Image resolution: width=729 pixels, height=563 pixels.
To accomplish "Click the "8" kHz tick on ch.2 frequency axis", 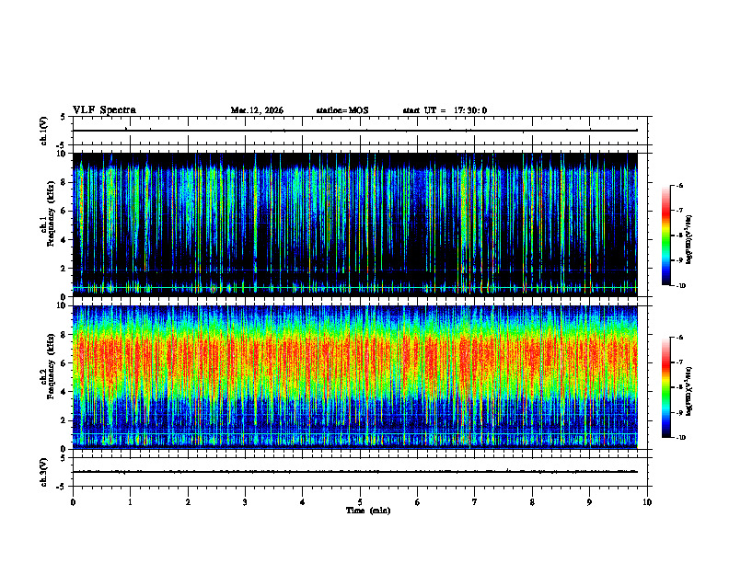I will click(64, 335).
